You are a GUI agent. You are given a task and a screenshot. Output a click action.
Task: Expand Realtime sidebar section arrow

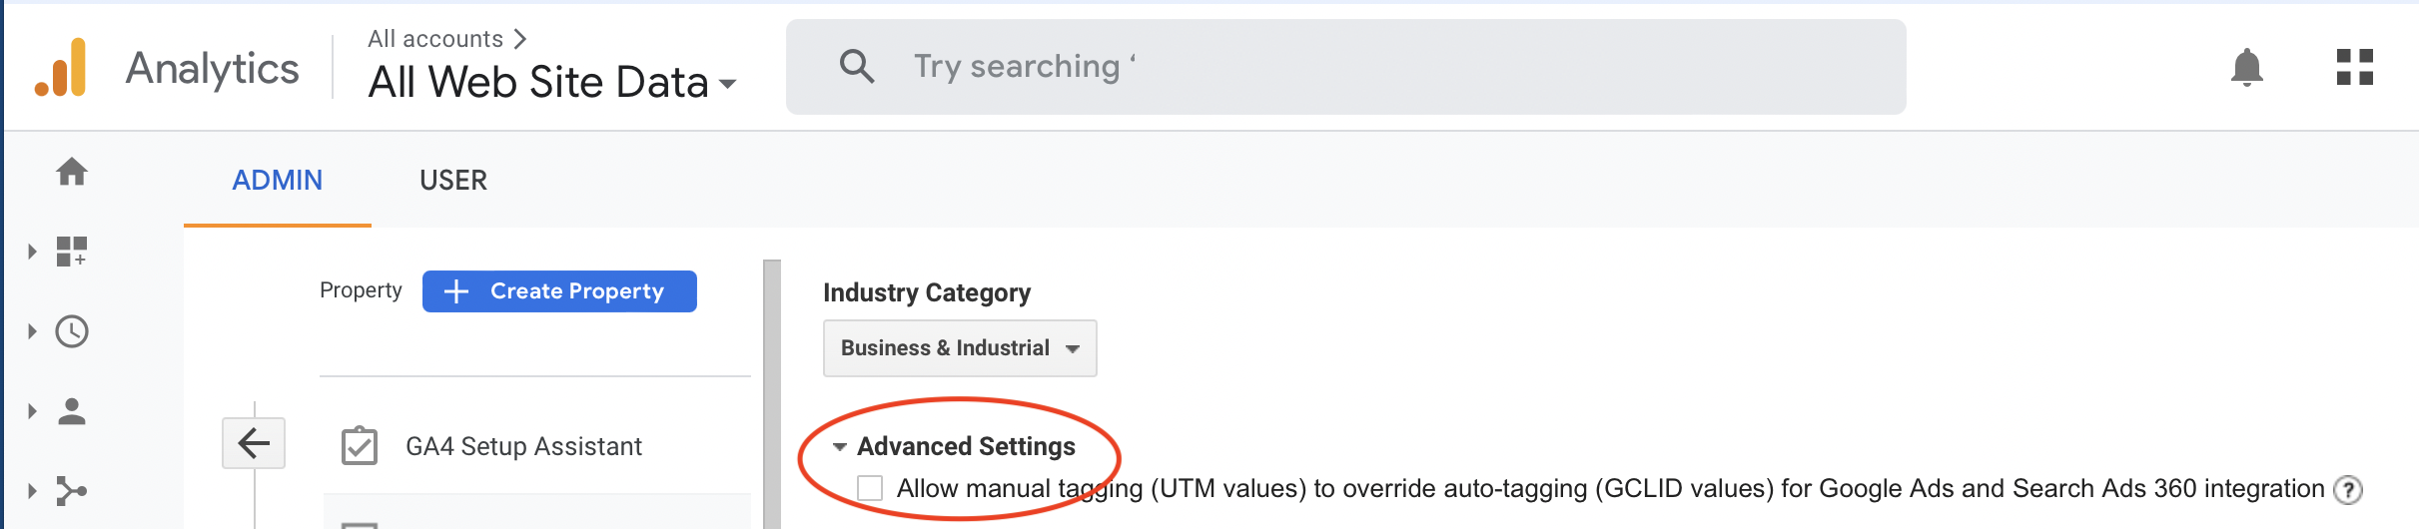32,331
